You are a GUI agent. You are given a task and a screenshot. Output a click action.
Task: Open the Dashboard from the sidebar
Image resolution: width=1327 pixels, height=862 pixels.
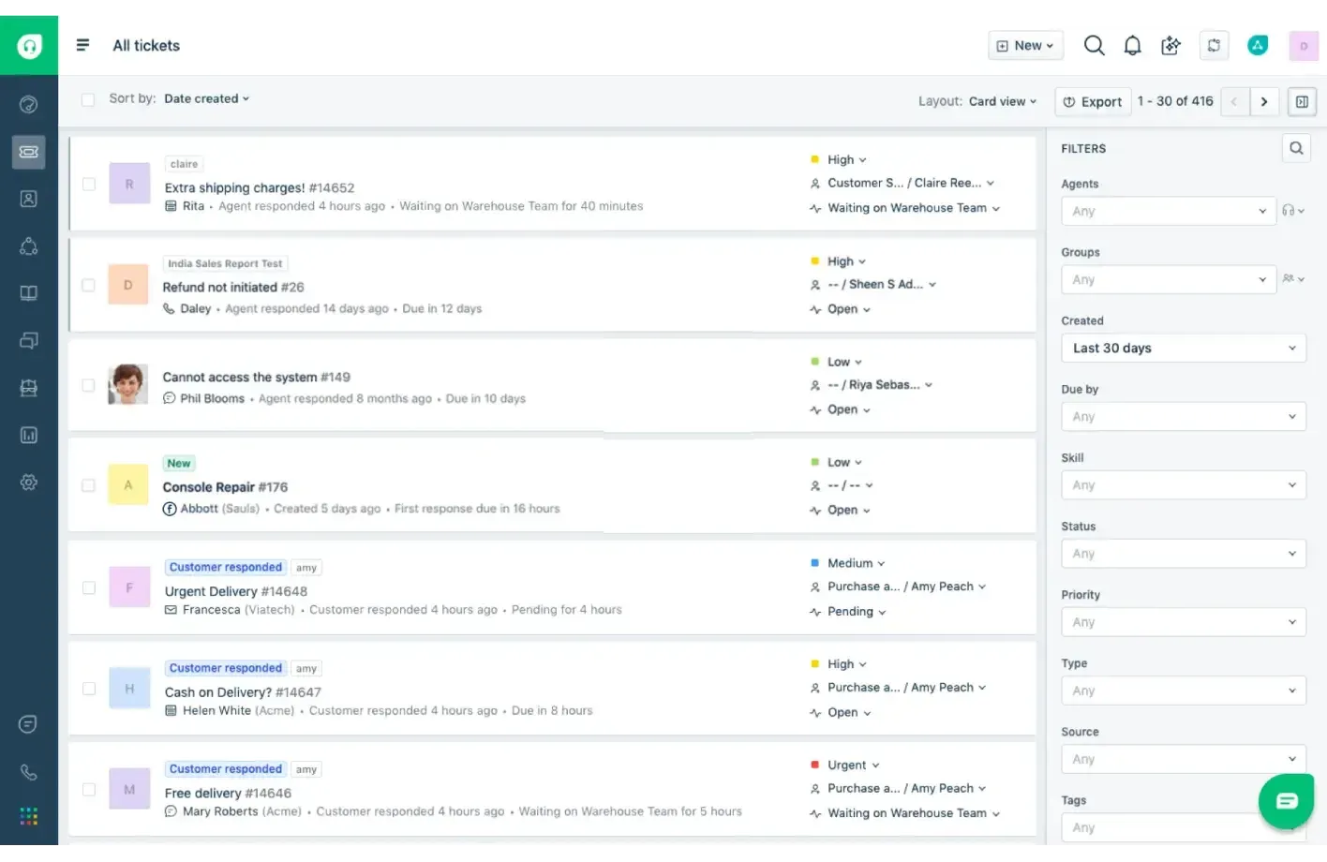[x=28, y=104]
